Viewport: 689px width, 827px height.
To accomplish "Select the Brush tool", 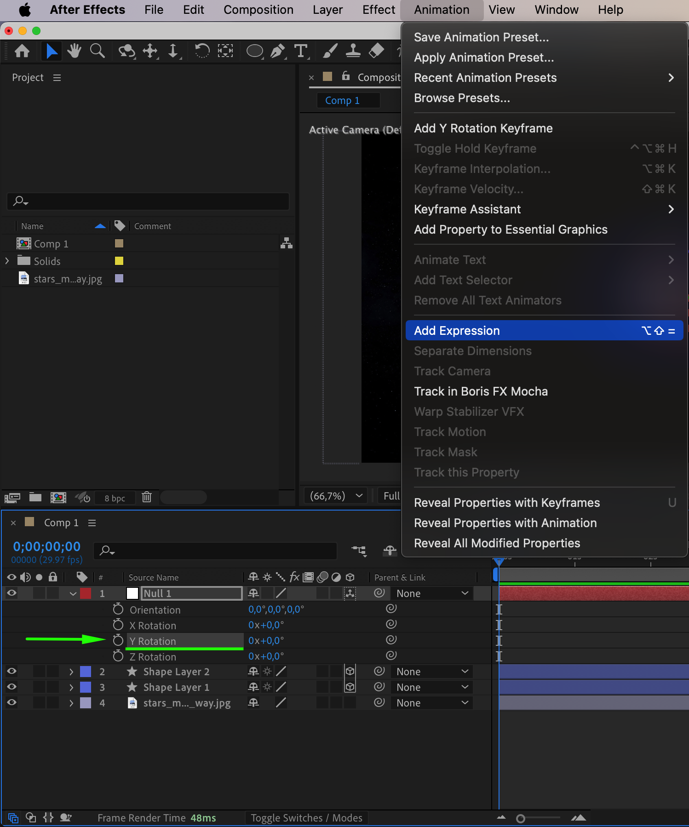I will pyautogui.click(x=330, y=51).
